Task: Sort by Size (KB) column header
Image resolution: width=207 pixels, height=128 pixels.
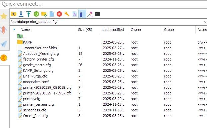Action: click(85, 30)
